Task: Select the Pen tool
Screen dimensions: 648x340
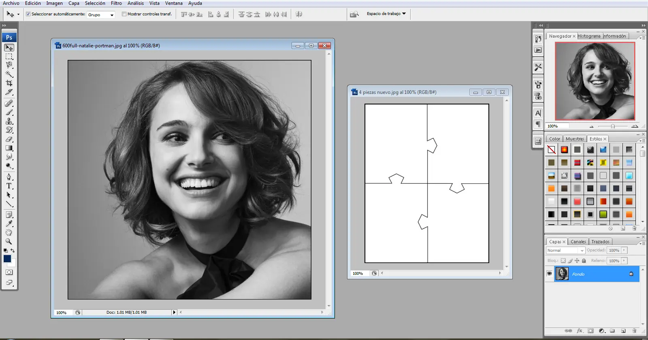Action: pos(9,177)
